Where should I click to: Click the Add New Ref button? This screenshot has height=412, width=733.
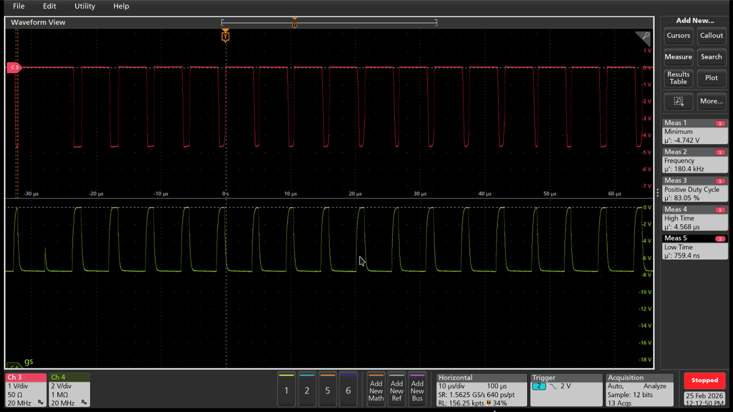[397, 390]
